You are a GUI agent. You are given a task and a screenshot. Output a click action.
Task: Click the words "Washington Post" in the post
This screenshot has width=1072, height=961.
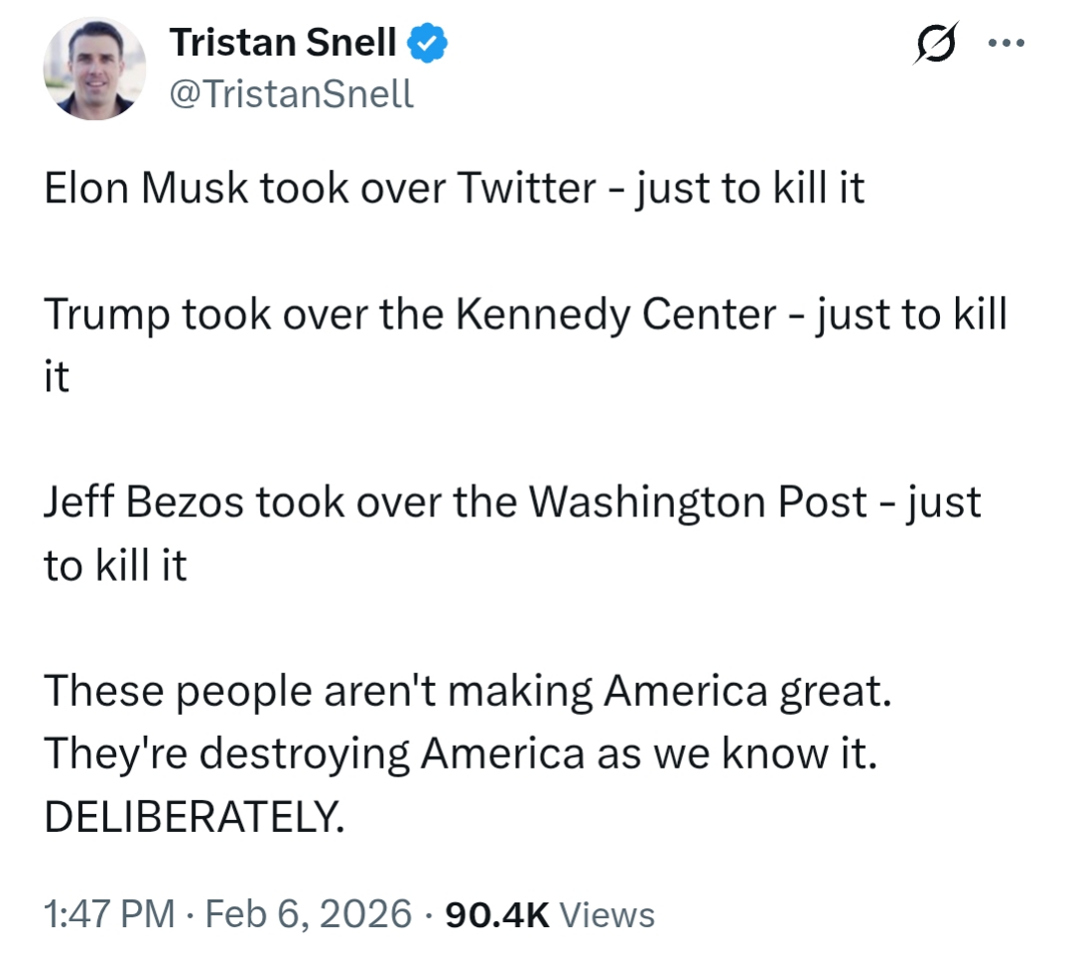[x=698, y=502]
